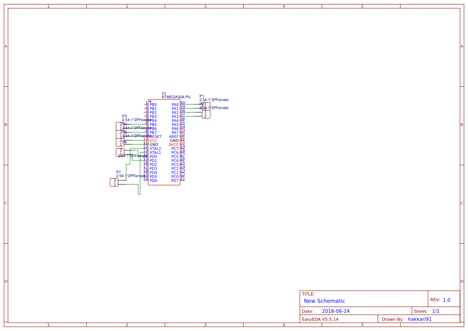Select the P3 connector label

pyautogui.click(x=125, y=116)
